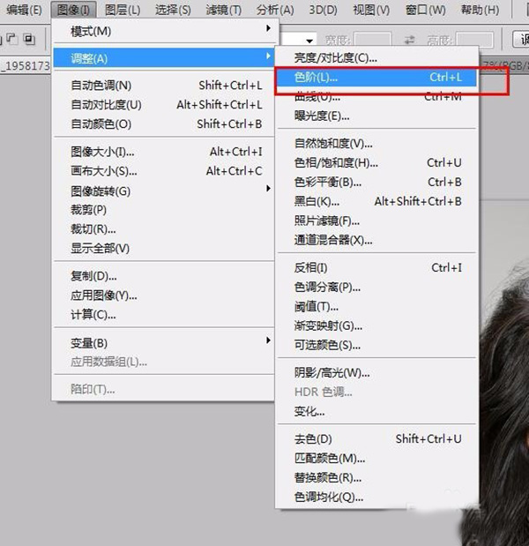Choose 复制(D) duplicate image
Image resolution: width=529 pixels, height=546 pixels.
point(164,276)
